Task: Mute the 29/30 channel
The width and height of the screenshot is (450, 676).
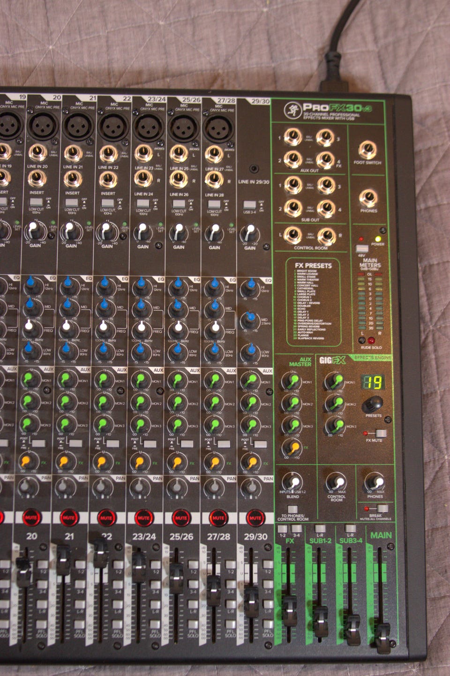Action: point(255,518)
